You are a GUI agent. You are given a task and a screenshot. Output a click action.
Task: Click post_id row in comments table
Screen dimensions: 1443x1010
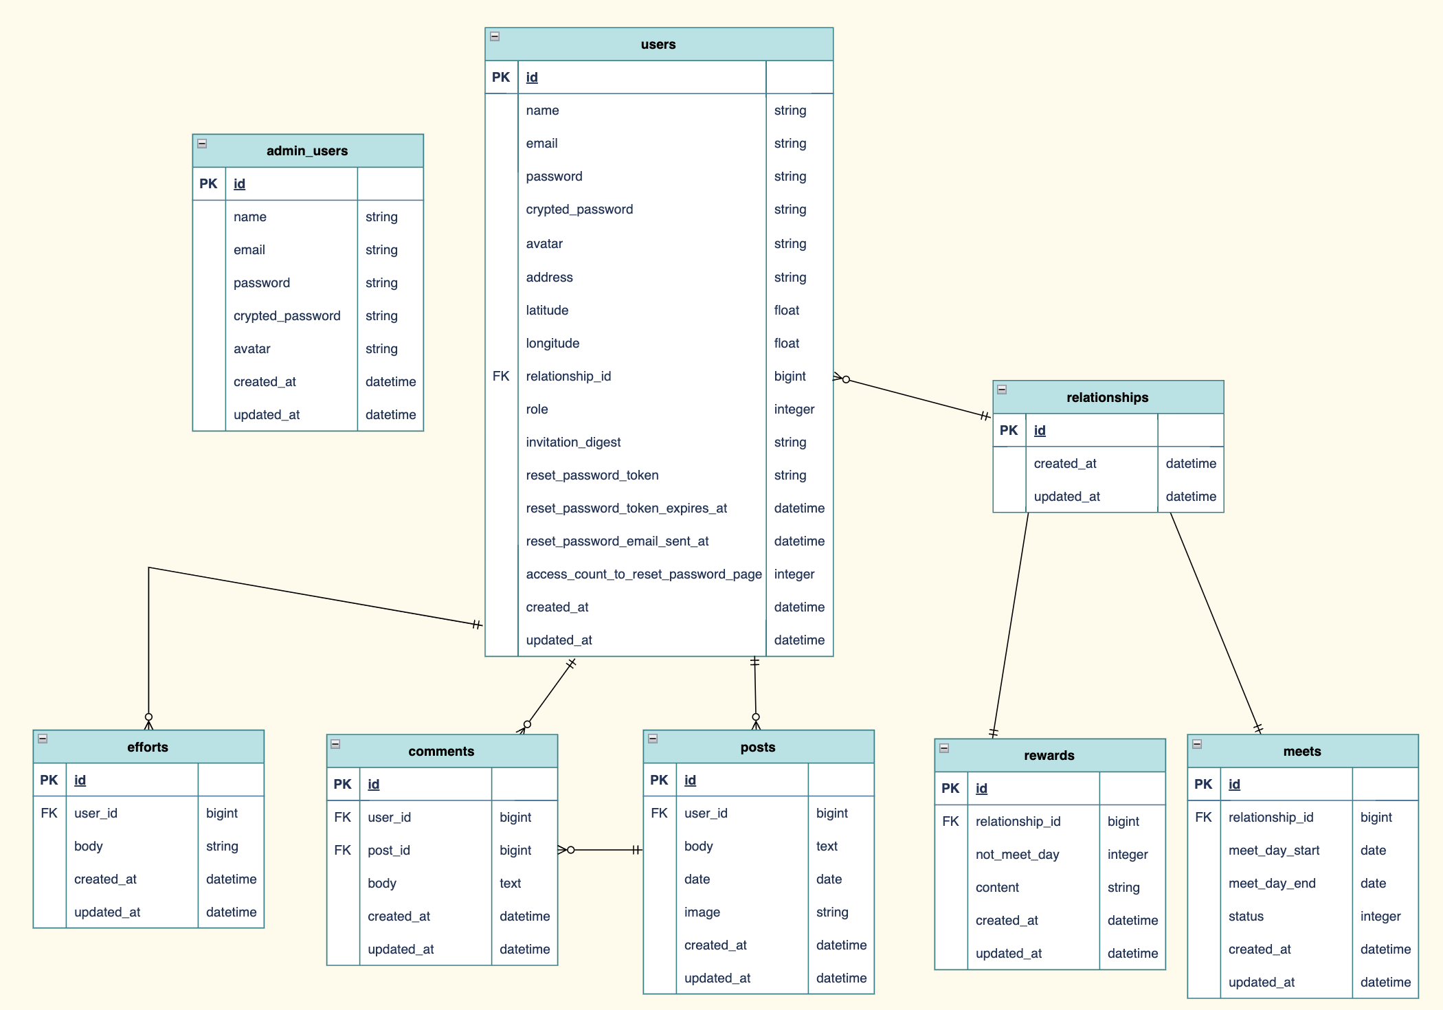[389, 851]
